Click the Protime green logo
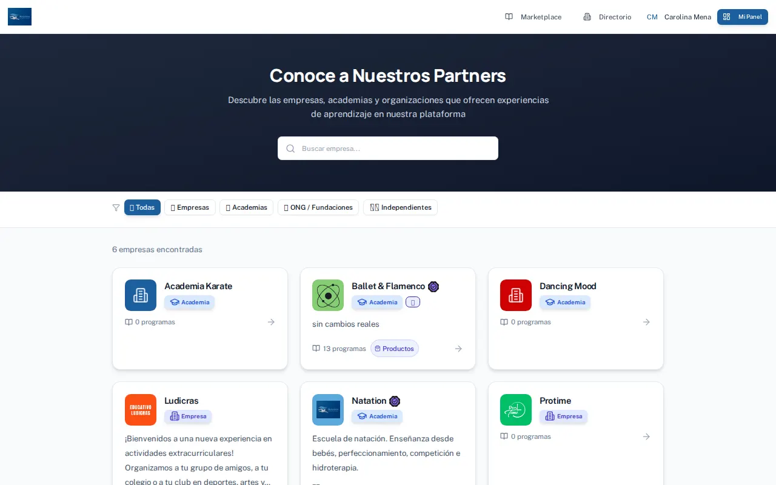 pyautogui.click(x=516, y=410)
